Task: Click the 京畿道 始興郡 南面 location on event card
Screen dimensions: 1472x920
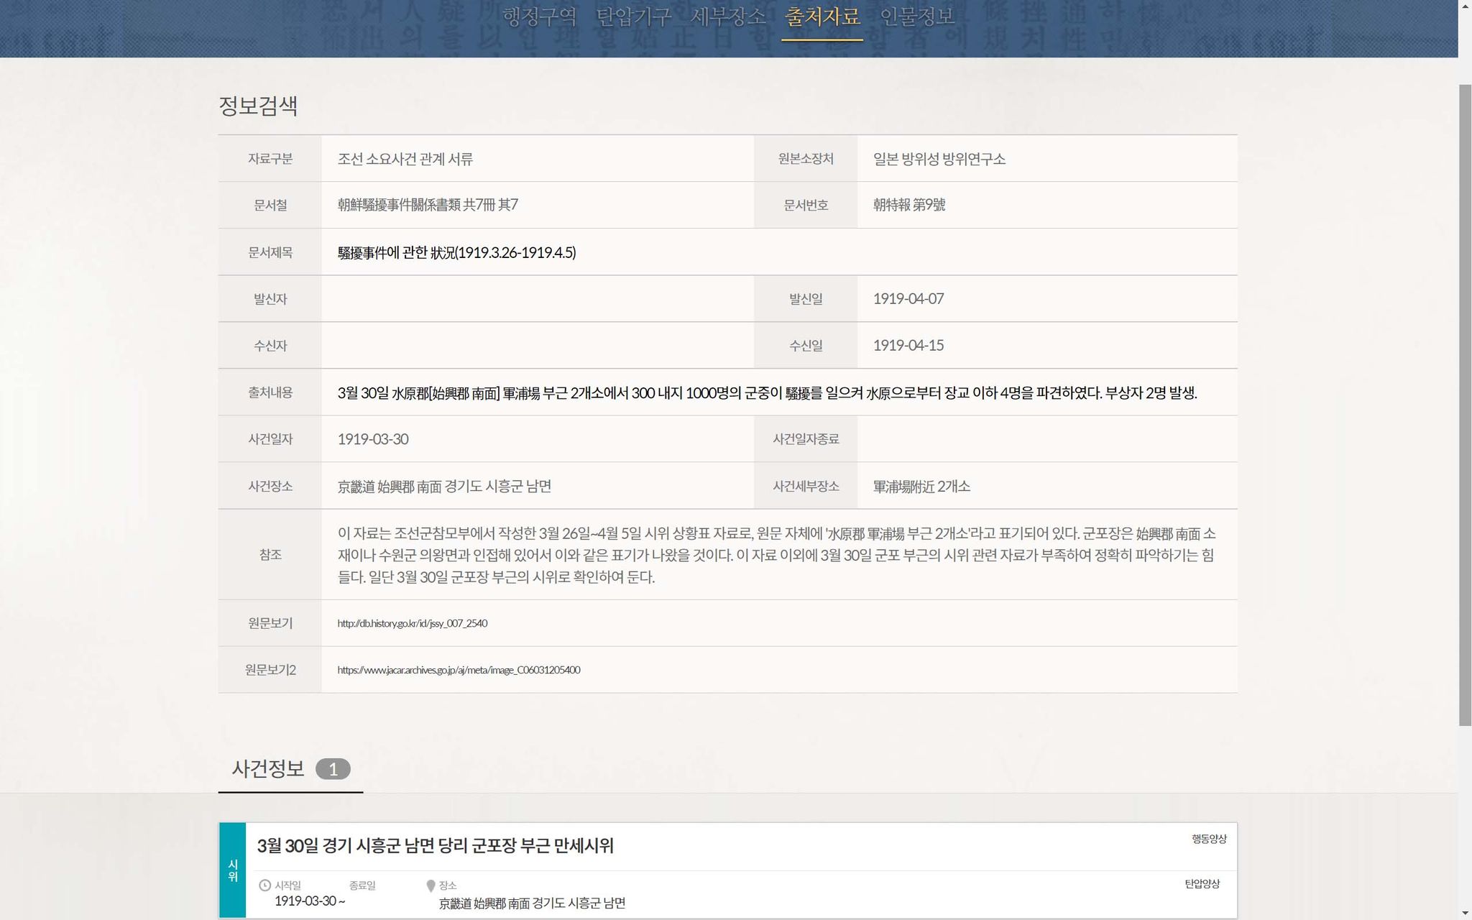Action: (532, 903)
